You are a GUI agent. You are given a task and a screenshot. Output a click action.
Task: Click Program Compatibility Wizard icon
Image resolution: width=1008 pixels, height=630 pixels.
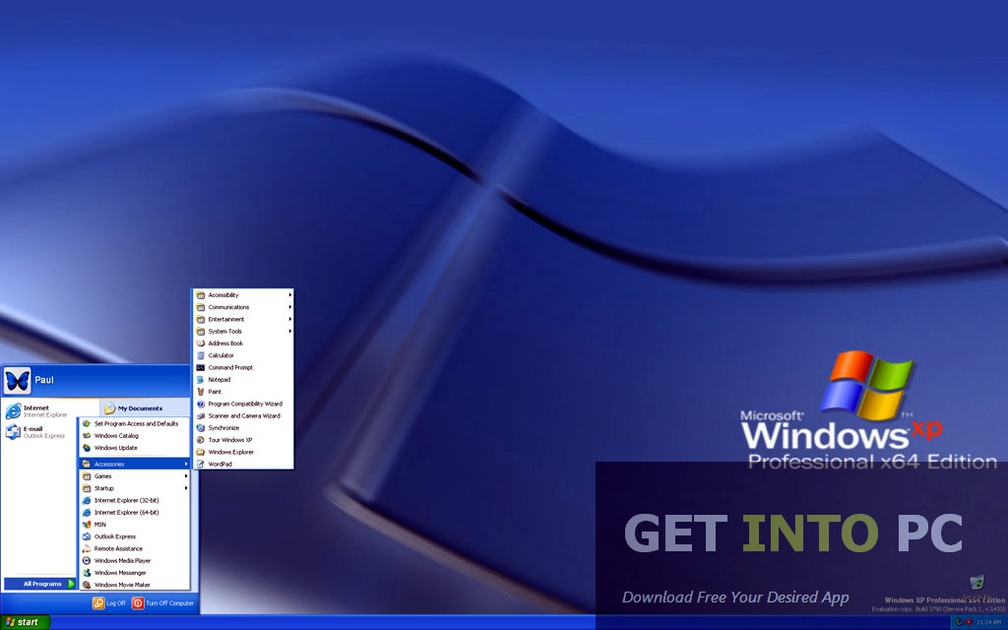pos(201,404)
